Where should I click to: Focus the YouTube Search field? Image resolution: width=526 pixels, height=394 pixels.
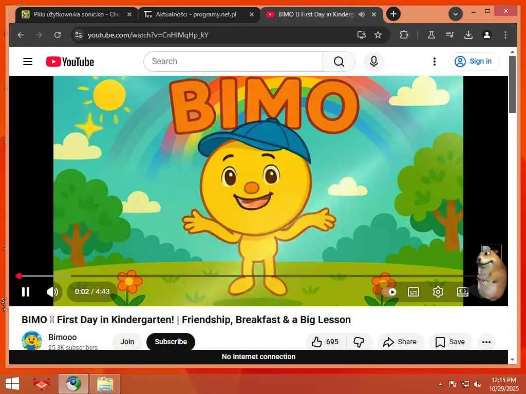coord(234,62)
